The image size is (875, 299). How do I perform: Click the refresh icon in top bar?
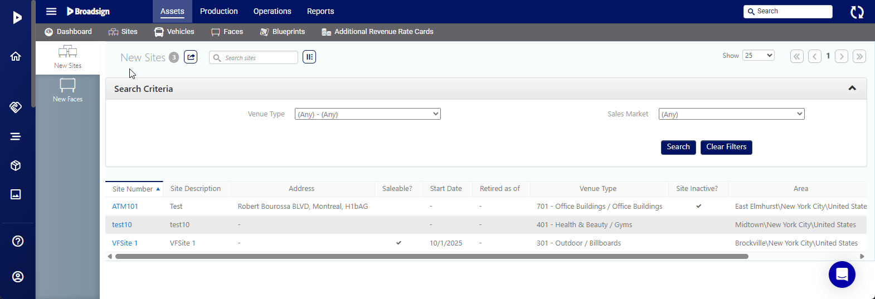pyautogui.click(x=857, y=12)
